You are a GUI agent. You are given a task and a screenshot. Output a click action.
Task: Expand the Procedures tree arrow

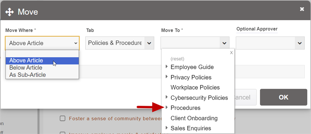(167, 108)
